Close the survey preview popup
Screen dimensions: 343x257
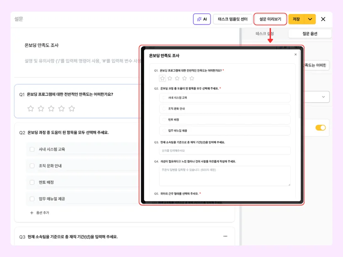pos(295,54)
